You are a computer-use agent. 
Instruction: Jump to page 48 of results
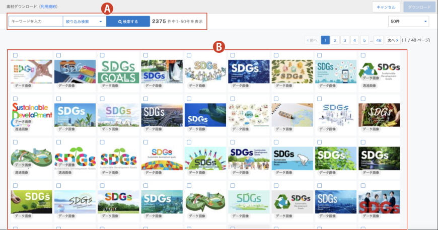pos(379,40)
